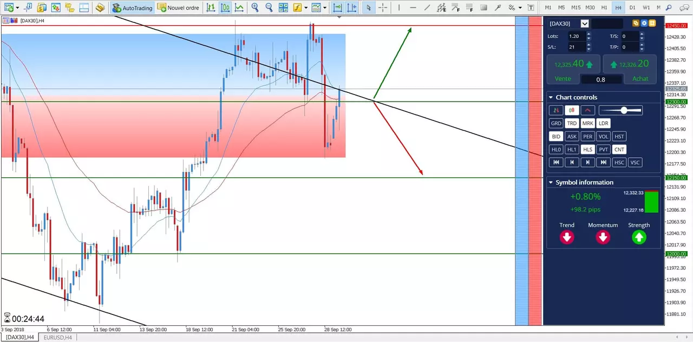The height and width of the screenshot is (342, 693).
Task: Toggle the Terminal panel icon
Action: (83, 8)
